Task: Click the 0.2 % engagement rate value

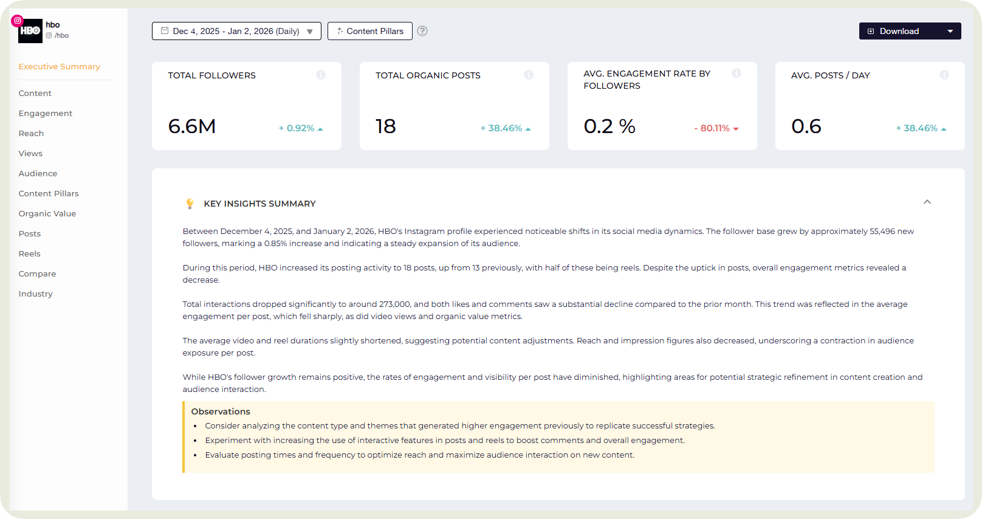Action: tap(609, 126)
